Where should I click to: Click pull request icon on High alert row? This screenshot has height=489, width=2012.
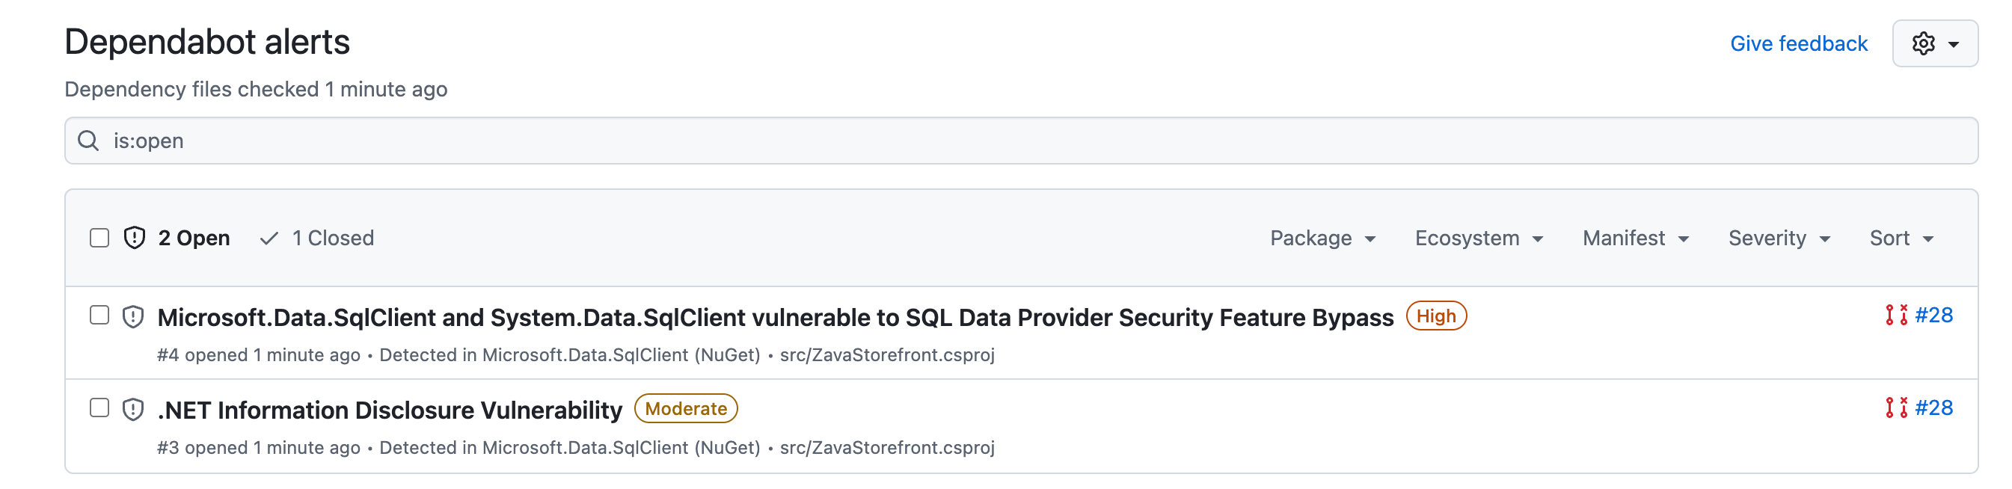pos(1895,315)
